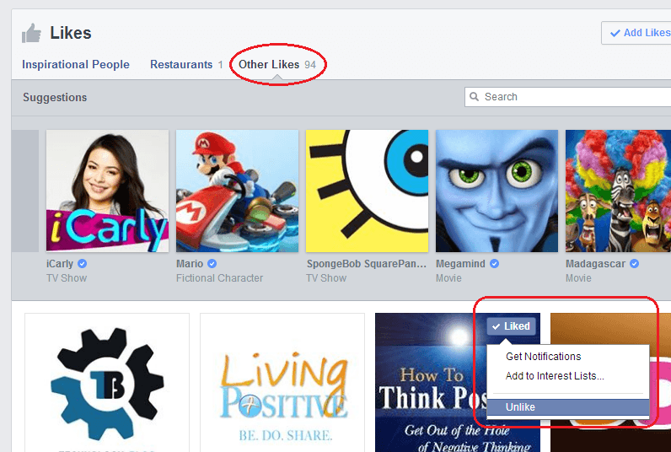This screenshot has height=452, width=671.
Task: Click the iCarly page name link
Action: click(x=60, y=264)
